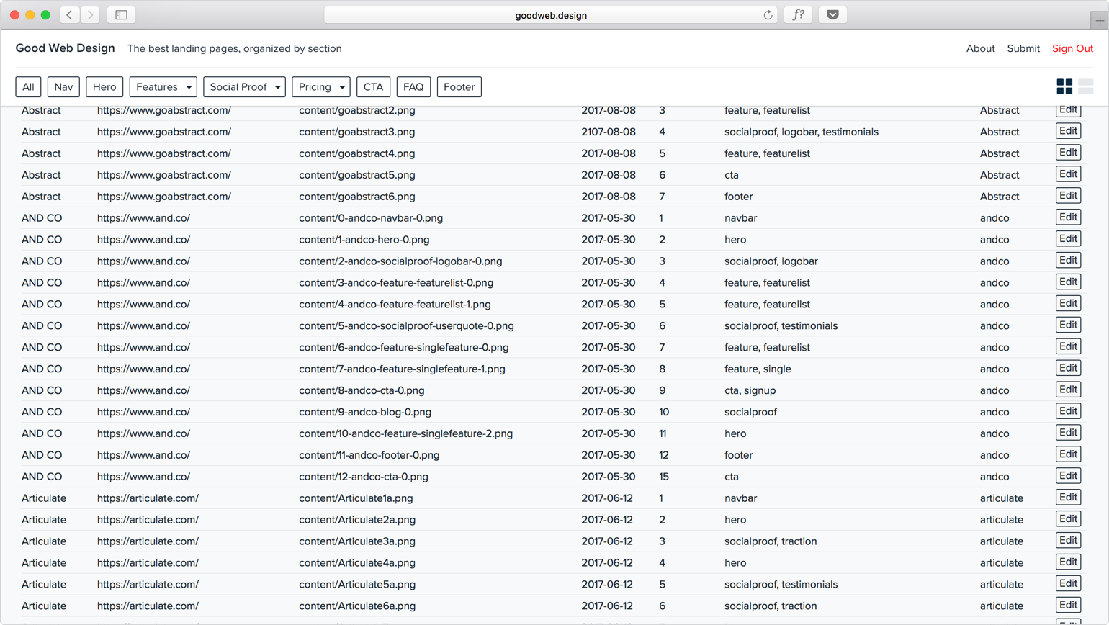The height and width of the screenshot is (625, 1109).
Task: Click content/2-andco-socialproof-logobar-0.png filename
Action: click(x=400, y=261)
